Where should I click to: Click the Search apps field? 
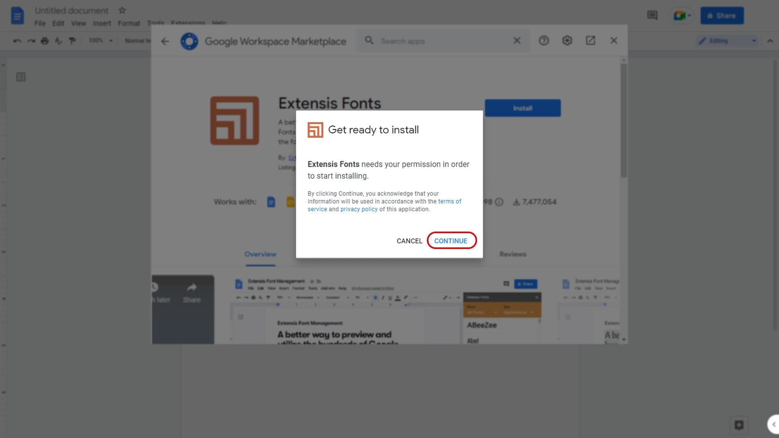click(443, 41)
